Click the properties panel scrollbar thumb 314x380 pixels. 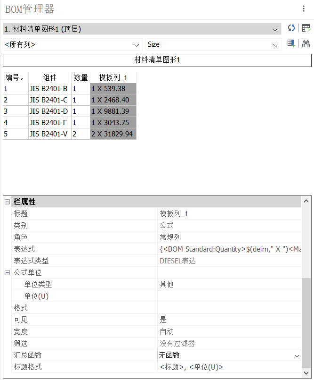(x=306, y=323)
